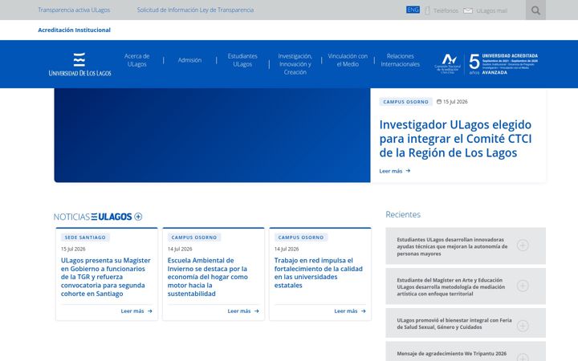Open 'Estudiantes ULagos desarrollan innovadoras ayudas' recent item

pyautogui.click(x=452, y=246)
